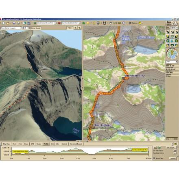Switch to the Map Files tab

tap(7, 144)
